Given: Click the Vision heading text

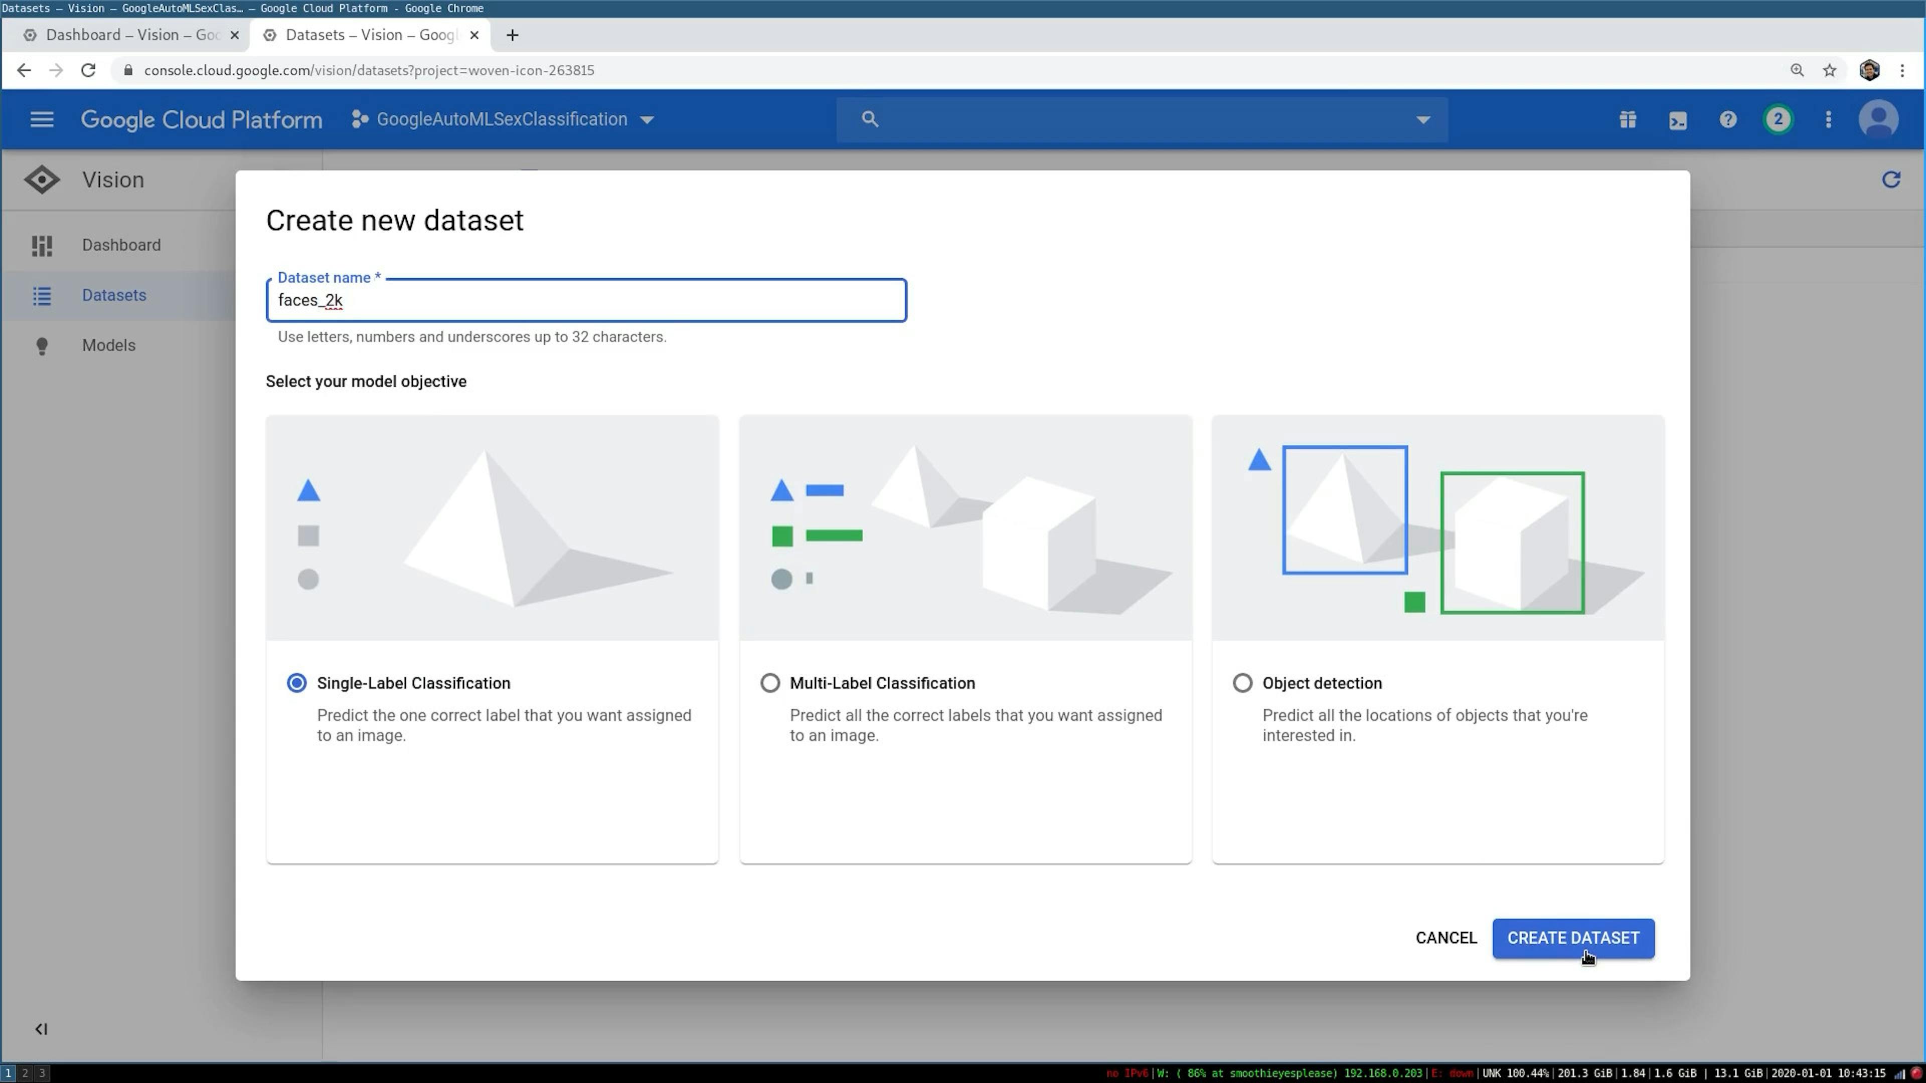Looking at the screenshot, I should point(113,179).
